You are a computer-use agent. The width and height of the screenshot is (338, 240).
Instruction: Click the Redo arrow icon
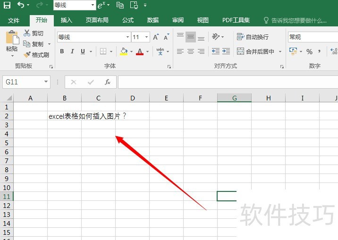click(x=40, y=5)
